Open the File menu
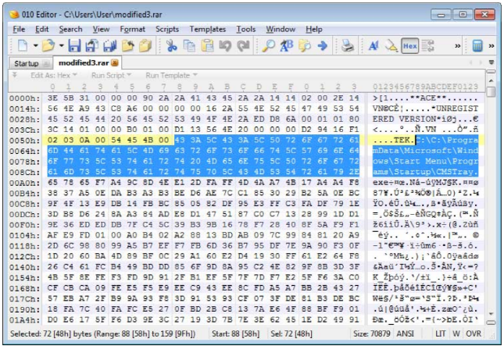504x346 pixels. click(x=19, y=29)
